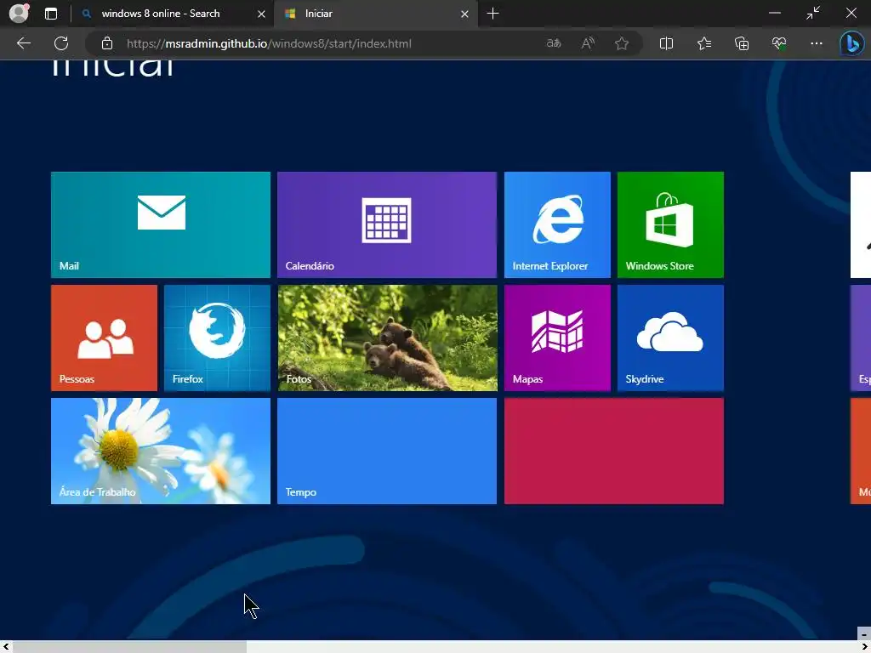Open Browser essentials heart icon
Screen dimensions: 871x653
pos(779,43)
